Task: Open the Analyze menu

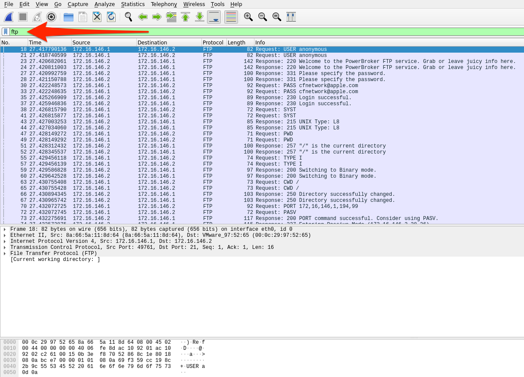Action: pyautogui.click(x=104, y=4)
